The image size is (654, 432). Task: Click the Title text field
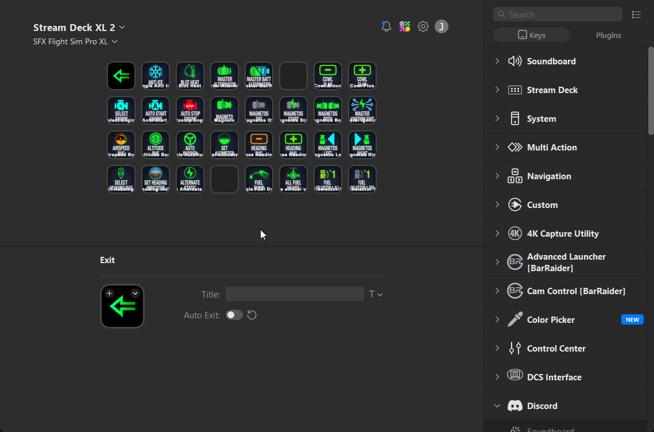295,294
